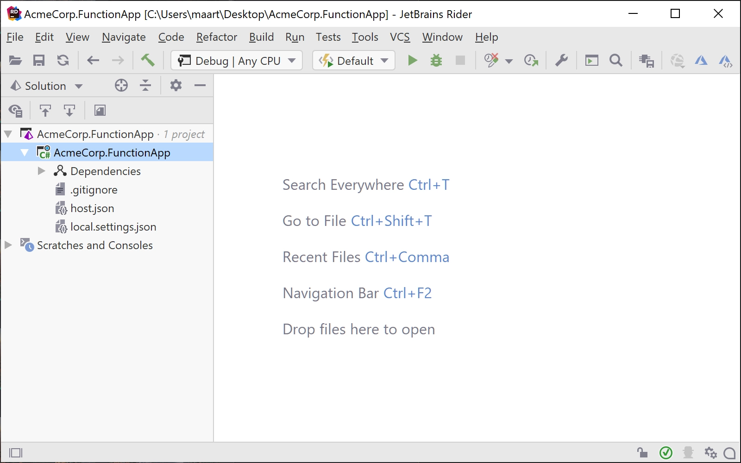Toggle the preview icon in Solution toolbar

100,110
